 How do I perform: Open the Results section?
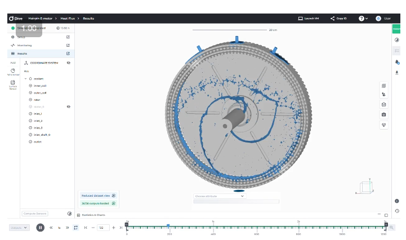pyautogui.click(x=23, y=54)
